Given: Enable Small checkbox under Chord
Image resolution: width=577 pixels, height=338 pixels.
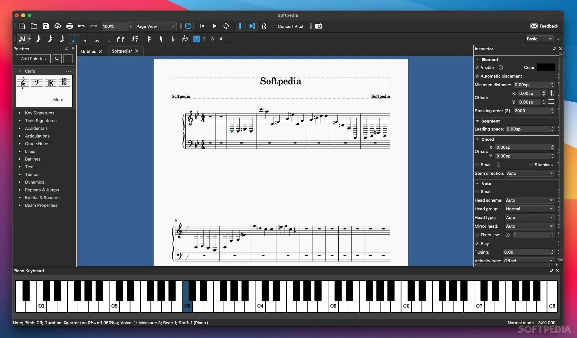Looking at the screenshot, I should pyautogui.click(x=477, y=165).
